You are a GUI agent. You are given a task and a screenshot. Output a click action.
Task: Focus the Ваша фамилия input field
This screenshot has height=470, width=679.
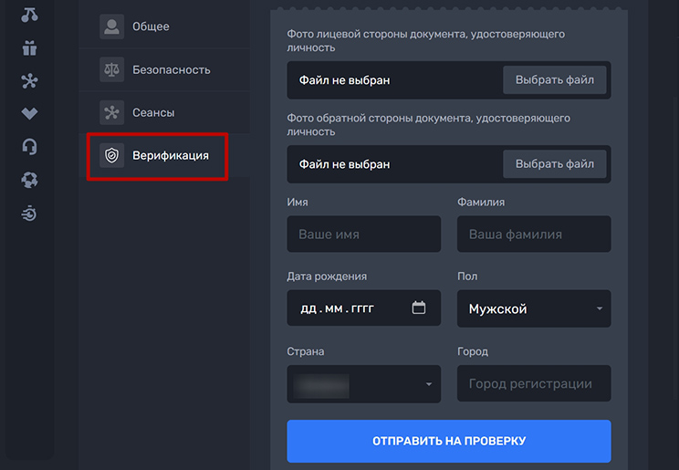[x=534, y=234]
